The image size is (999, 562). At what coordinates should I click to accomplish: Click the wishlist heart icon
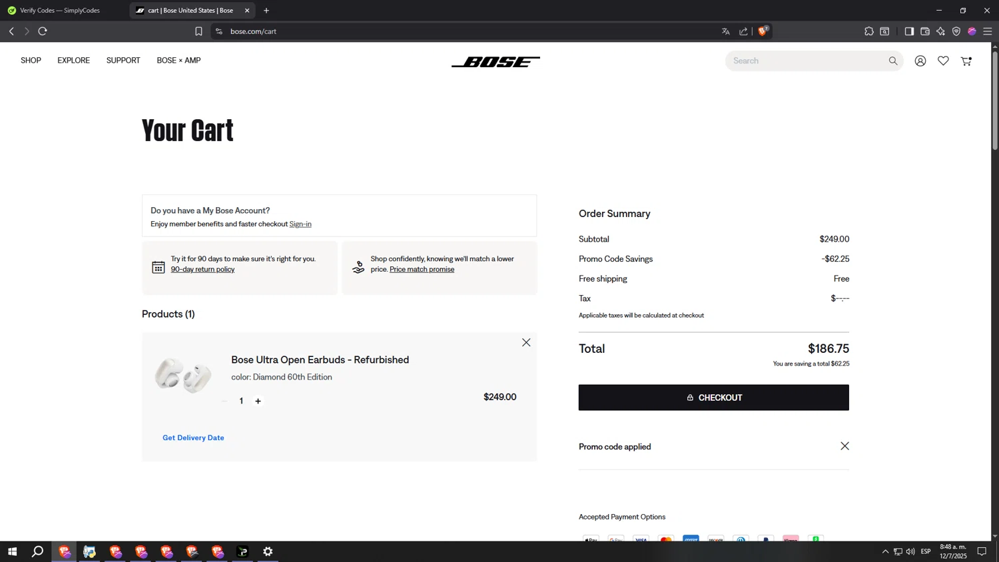click(x=943, y=61)
